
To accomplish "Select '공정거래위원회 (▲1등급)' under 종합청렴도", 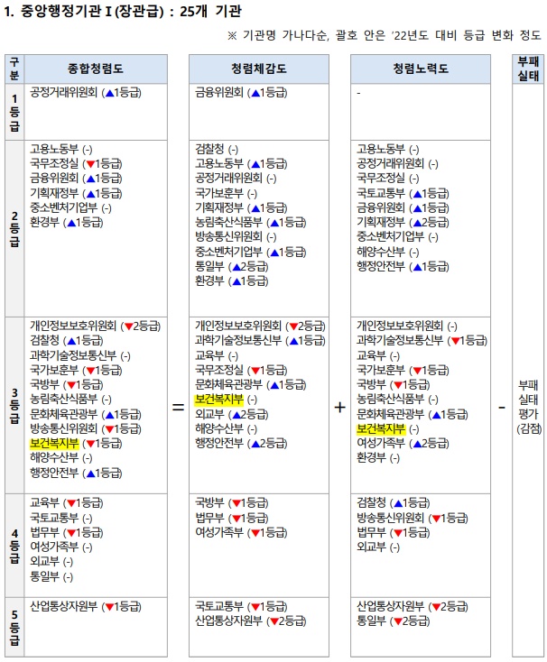I will 86,93.
